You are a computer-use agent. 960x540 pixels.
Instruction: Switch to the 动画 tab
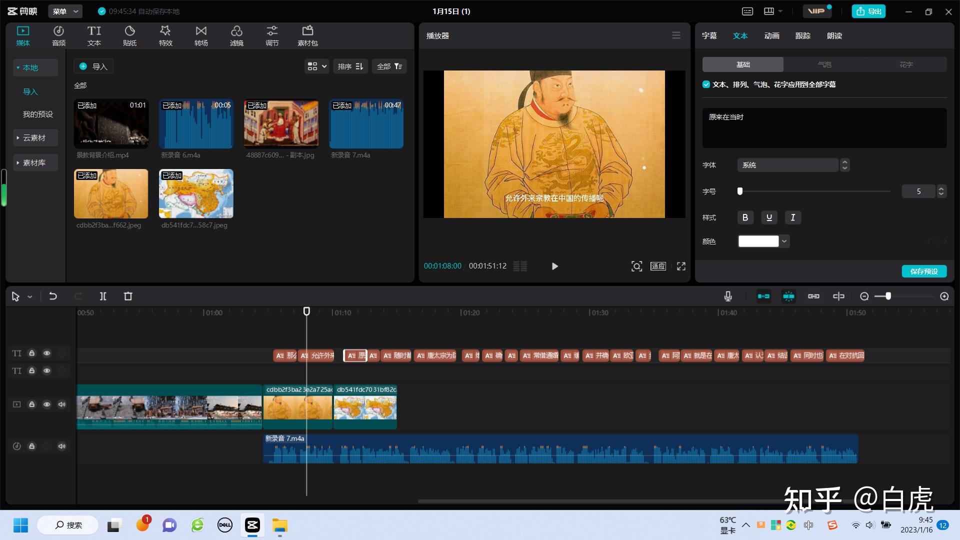point(771,35)
